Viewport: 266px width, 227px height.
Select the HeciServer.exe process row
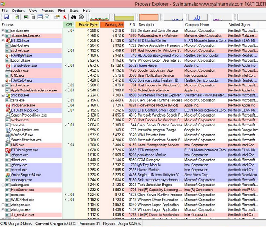(x=129, y=190)
